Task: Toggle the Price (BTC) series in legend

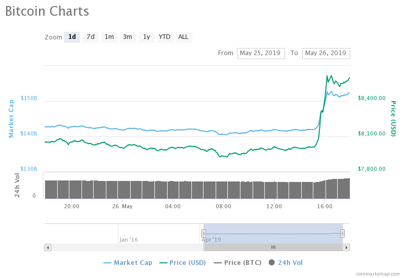Action: [237, 263]
